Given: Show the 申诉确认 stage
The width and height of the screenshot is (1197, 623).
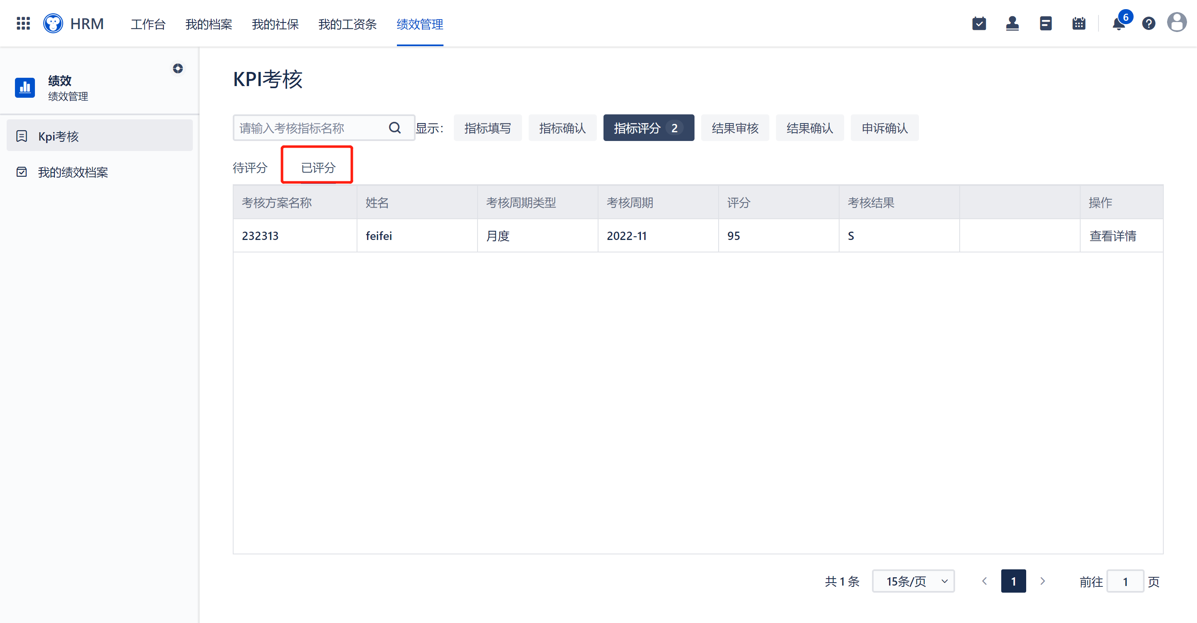Looking at the screenshot, I should pos(884,128).
